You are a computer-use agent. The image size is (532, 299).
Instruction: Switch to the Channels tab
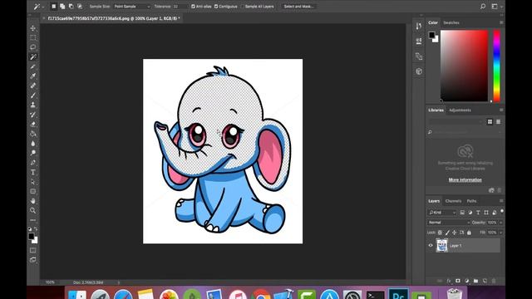tap(453, 201)
